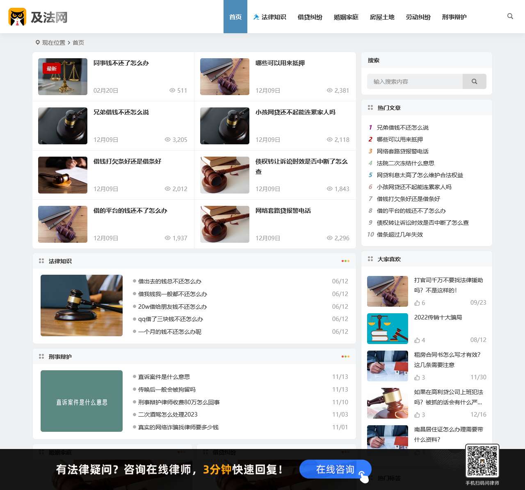The width and height of the screenshot is (525, 490).
Task: Open article 同事钱不还了怎么办
Action: point(121,63)
